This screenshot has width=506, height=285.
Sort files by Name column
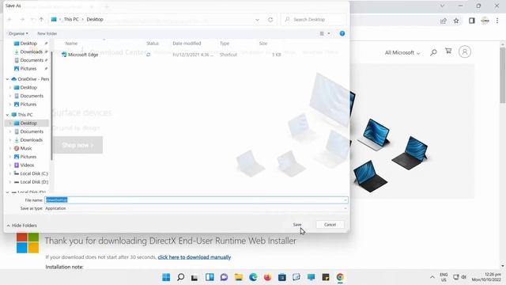71,44
